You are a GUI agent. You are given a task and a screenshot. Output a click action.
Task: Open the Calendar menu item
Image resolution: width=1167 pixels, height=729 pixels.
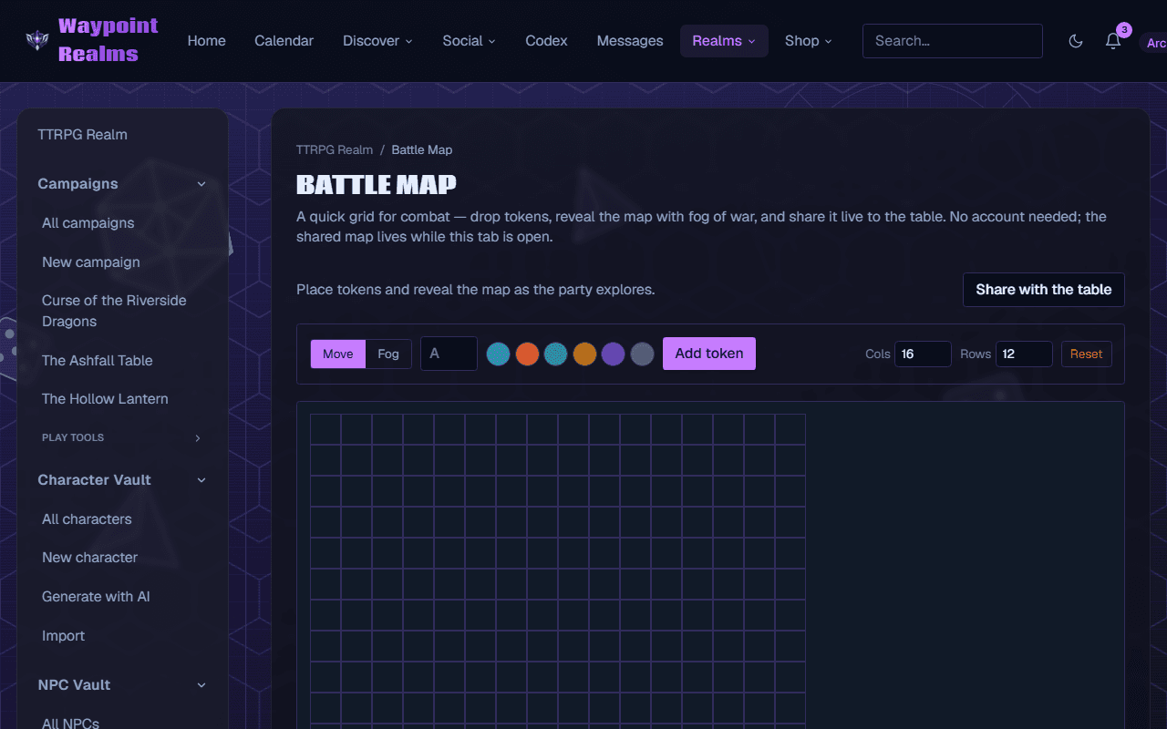pyautogui.click(x=284, y=41)
